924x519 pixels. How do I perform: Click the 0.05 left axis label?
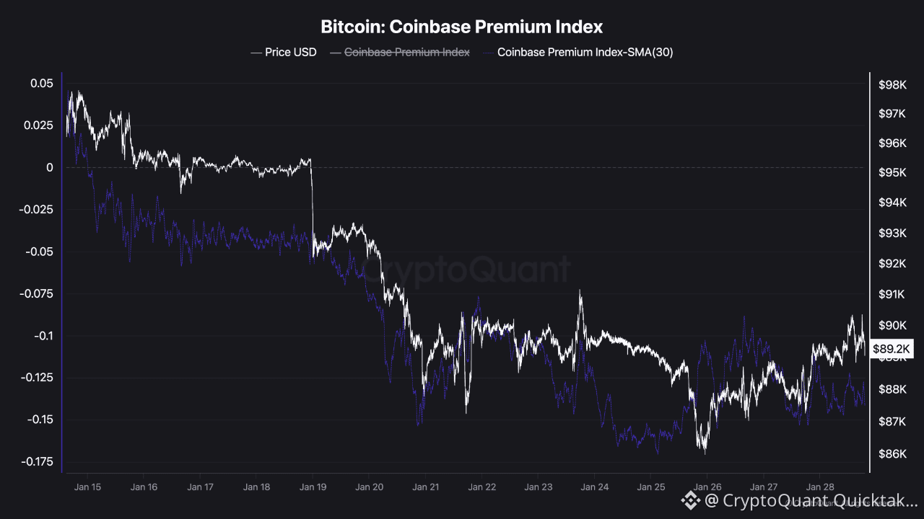click(41, 84)
